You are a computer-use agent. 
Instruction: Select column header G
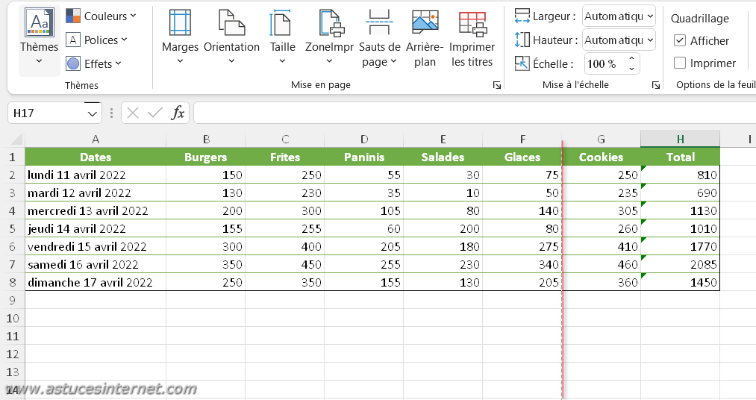[x=601, y=139]
